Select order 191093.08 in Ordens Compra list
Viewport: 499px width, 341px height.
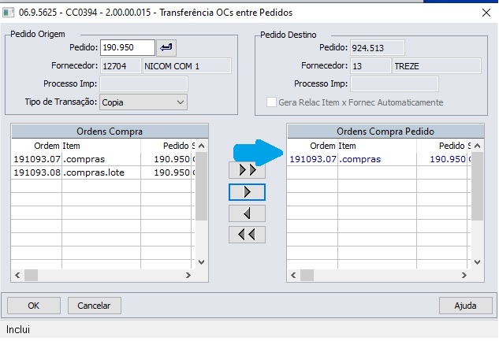[x=37, y=172]
